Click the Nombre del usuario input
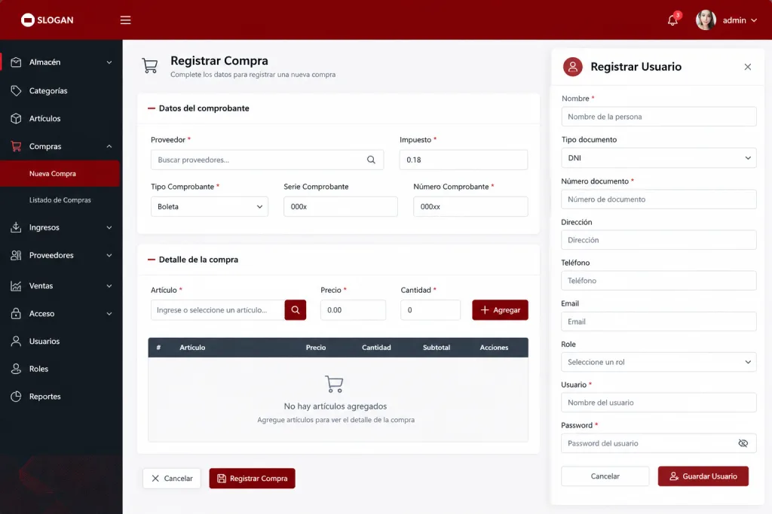 point(659,403)
